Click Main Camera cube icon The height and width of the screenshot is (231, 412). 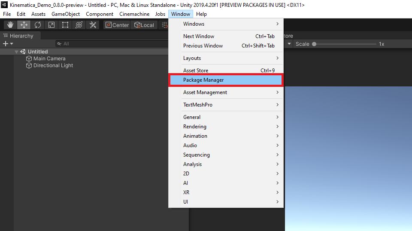tap(29, 59)
